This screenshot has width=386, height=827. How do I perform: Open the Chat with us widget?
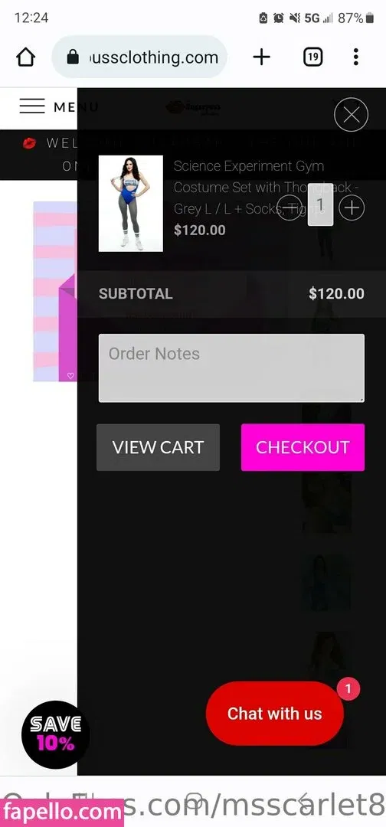click(275, 714)
